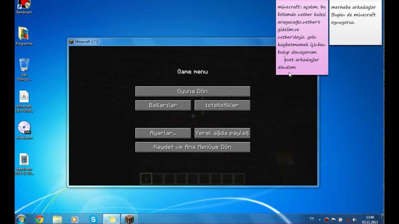
Task: Select Minecraft 1.6.4-ShyB desktop icon
Action: (x=24, y=102)
